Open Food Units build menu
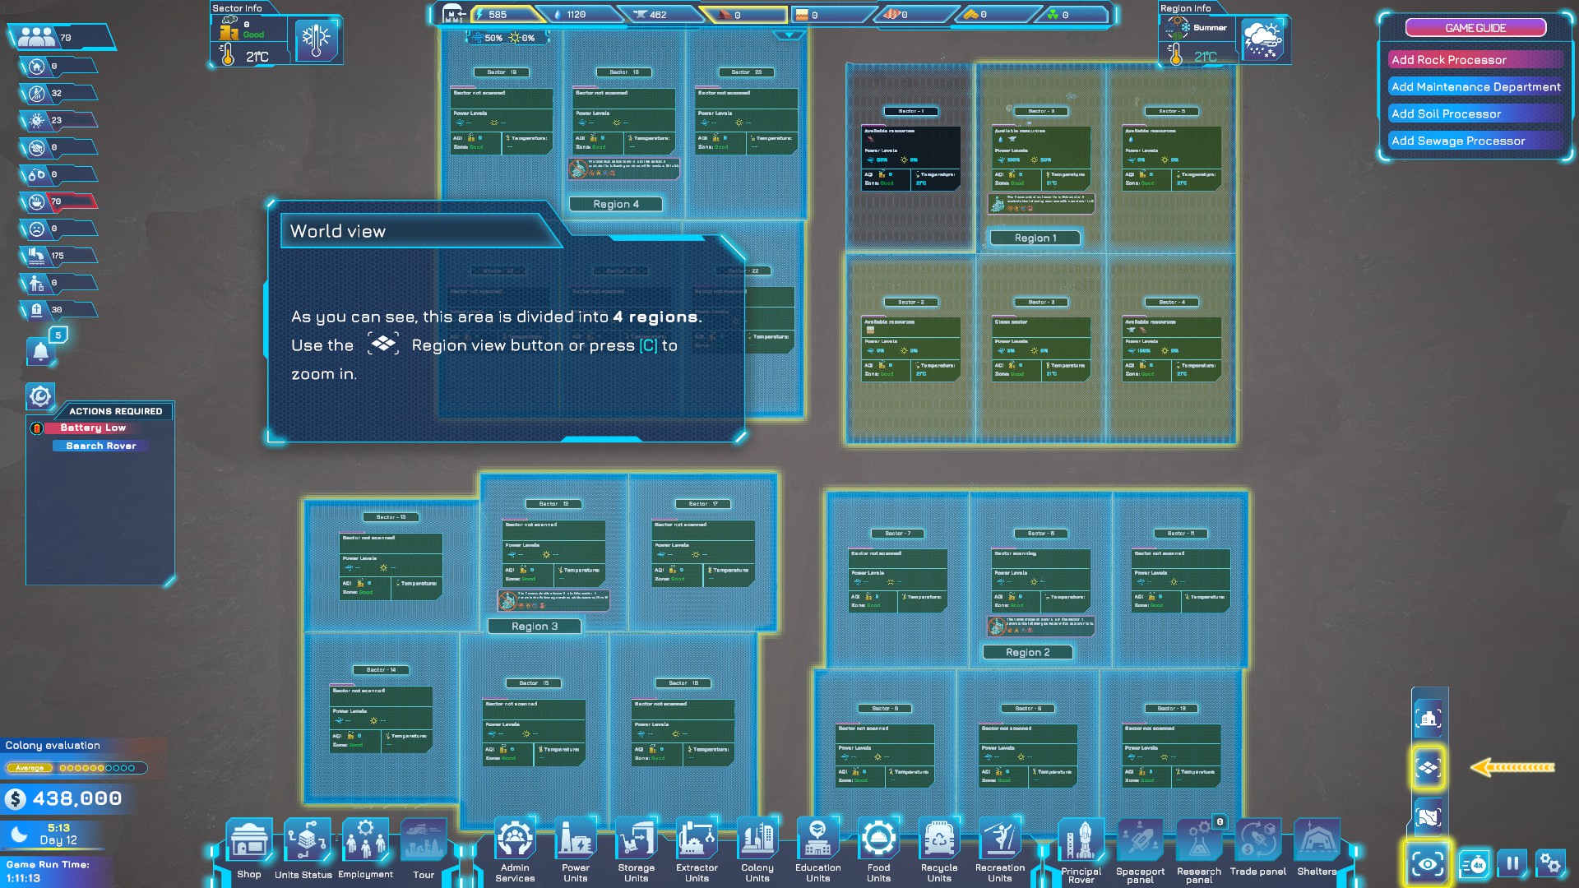Screen dimensions: 1579x888 tap(878, 839)
